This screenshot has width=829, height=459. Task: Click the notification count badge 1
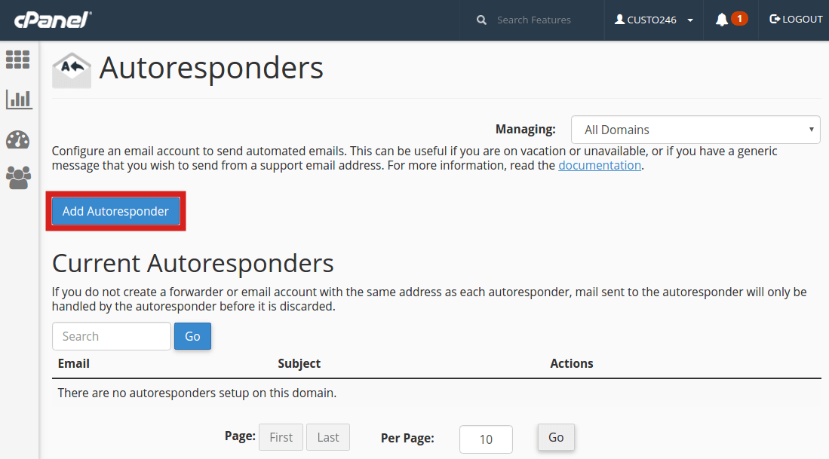(x=740, y=19)
